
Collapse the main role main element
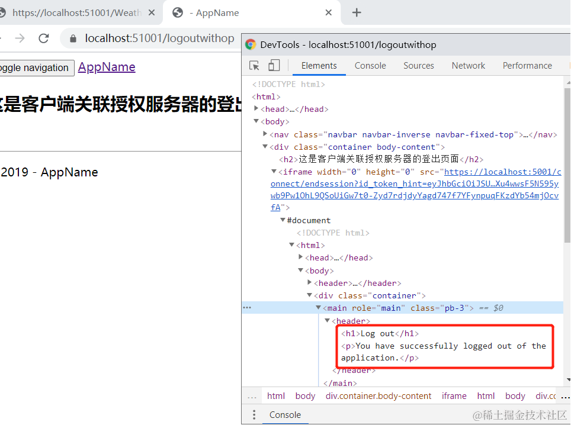[318, 307]
